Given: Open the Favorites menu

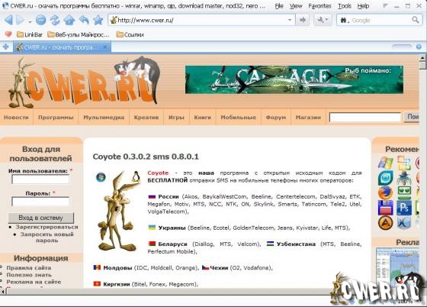Looking at the screenshot, I should click(x=319, y=6).
